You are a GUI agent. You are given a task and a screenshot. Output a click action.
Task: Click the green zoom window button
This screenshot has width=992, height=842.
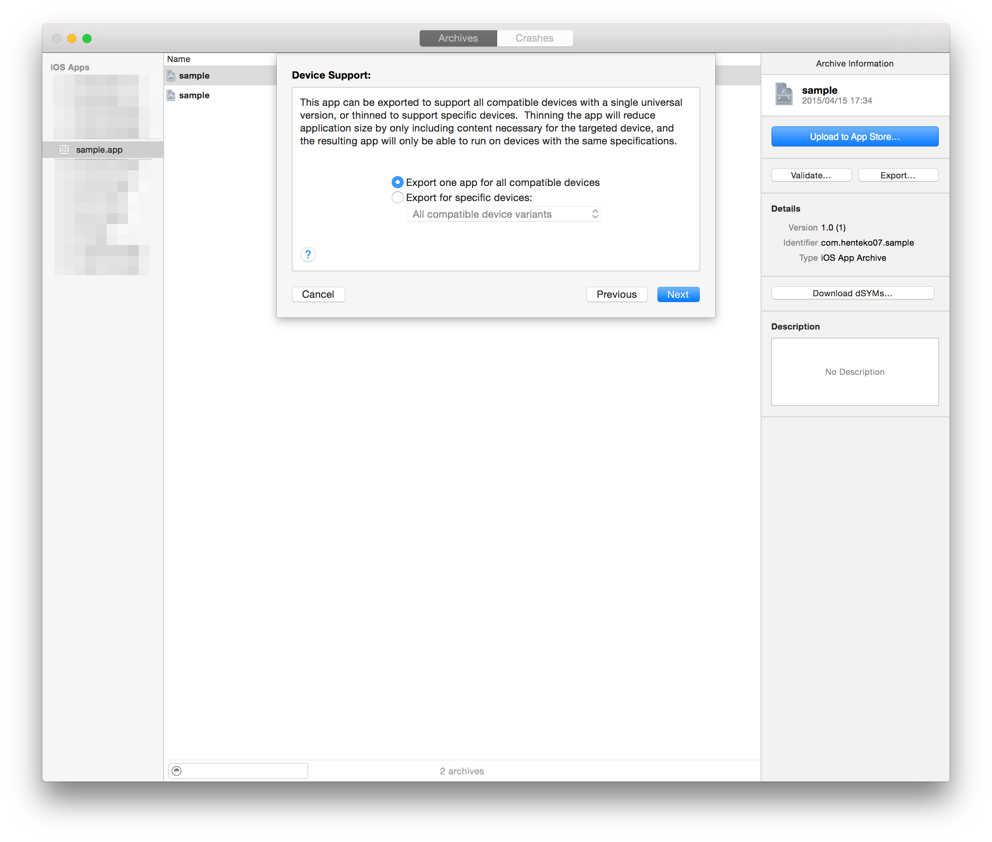87,39
